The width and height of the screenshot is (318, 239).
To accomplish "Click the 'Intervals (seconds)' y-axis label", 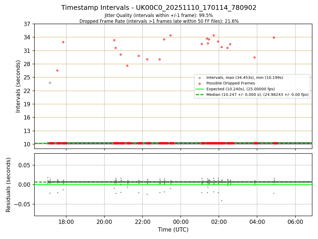I will (18, 86).
